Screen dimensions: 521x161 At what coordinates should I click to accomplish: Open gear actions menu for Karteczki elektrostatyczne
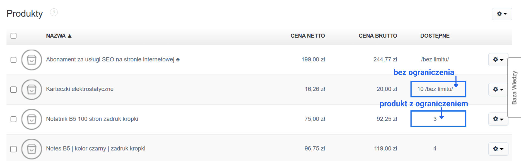(498, 89)
